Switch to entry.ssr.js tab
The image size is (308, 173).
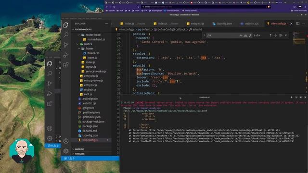coord(195,24)
